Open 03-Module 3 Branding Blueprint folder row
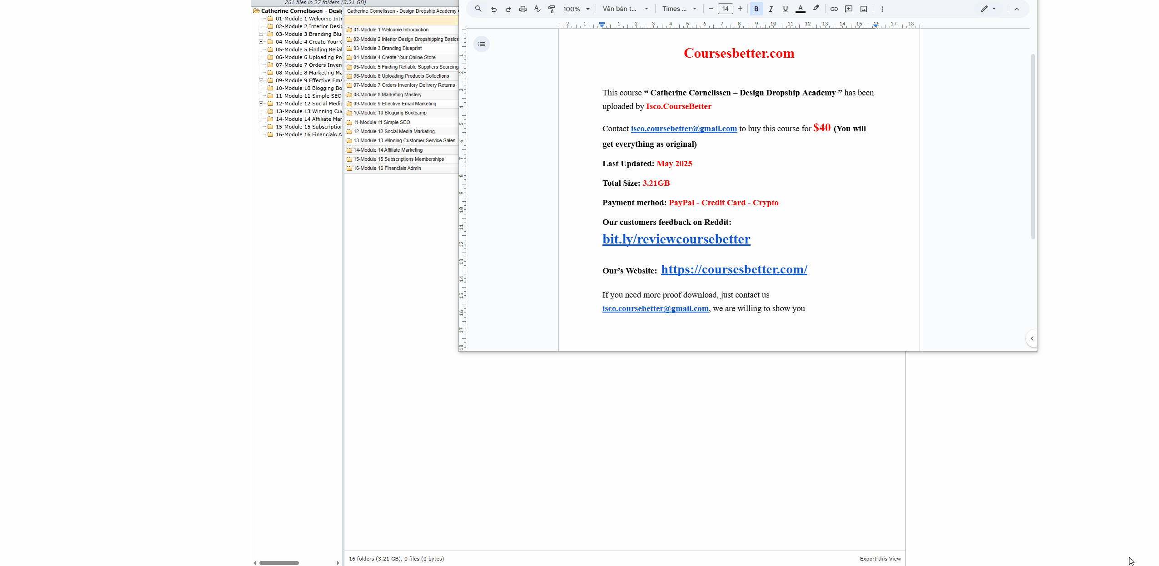This screenshot has width=1159, height=566. [402, 48]
